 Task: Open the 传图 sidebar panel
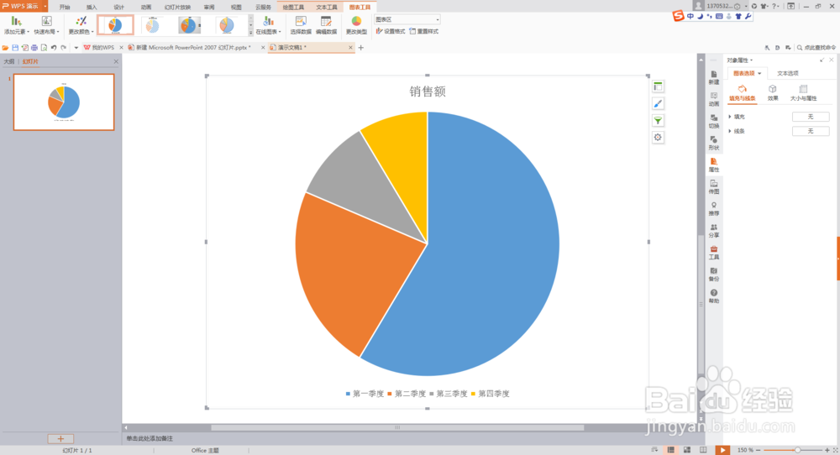[713, 187]
